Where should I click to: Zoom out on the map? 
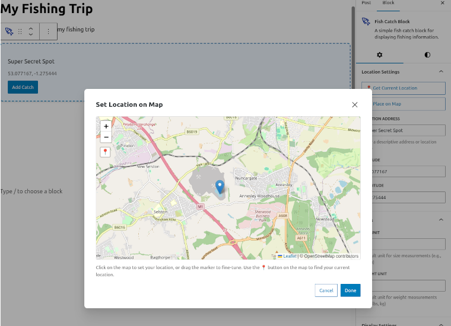point(106,138)
